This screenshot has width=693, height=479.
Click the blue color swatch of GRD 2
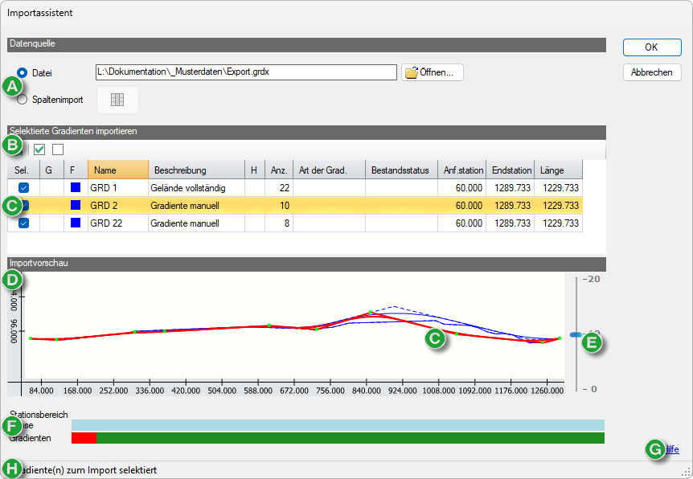(x=76, y=205)
